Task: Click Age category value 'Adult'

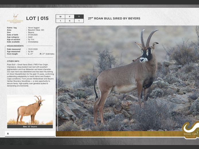Action: [x=30, y=37]
